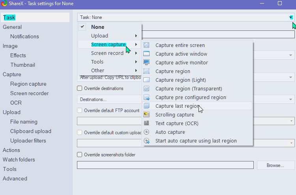Open Notifications settings in sidebar
Screen dimensions: 296x195
[24, 36]
